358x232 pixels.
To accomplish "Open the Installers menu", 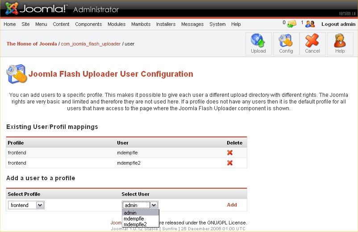I will pyautogui.click(x=166, y=24).
